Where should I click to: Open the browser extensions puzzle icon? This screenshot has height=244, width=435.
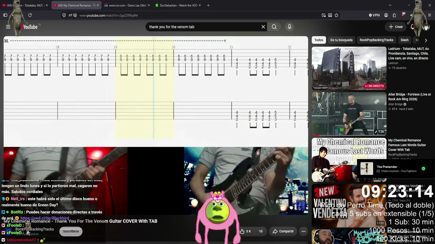click(394, 15)
